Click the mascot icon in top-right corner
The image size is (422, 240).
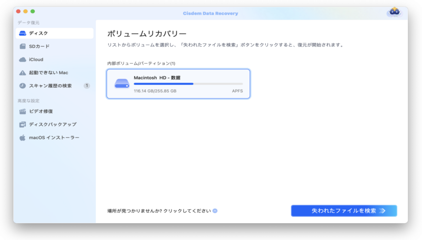coord(394,12)
